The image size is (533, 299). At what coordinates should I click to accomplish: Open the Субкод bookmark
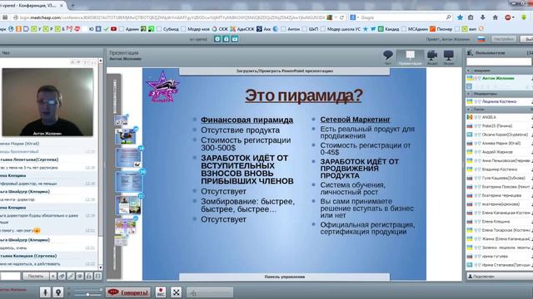167,29
